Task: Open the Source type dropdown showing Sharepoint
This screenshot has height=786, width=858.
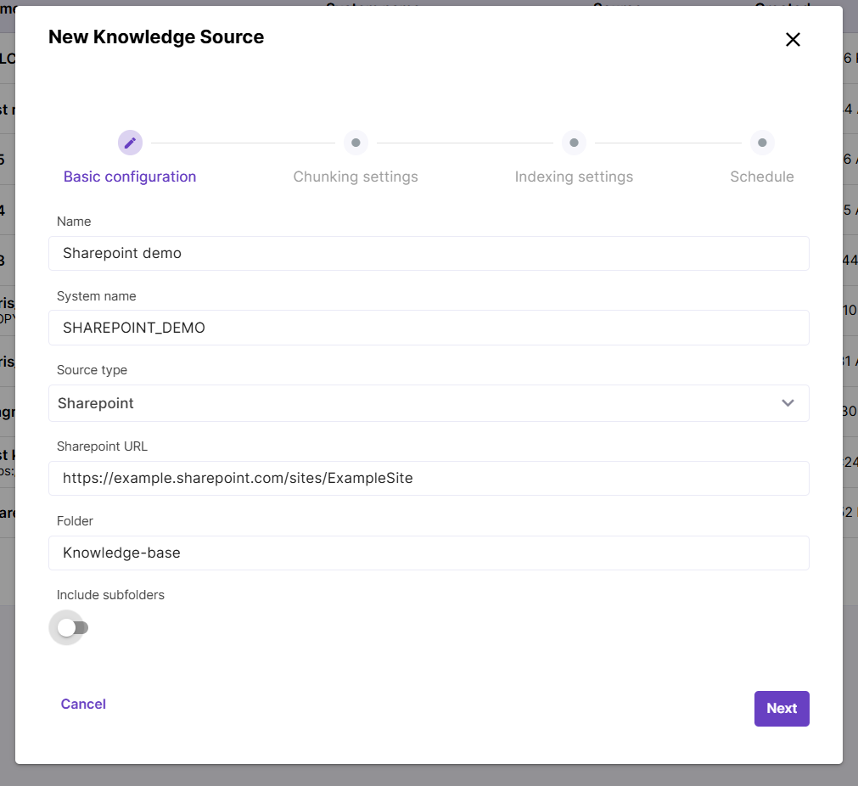Action: [x=416, y=403]
